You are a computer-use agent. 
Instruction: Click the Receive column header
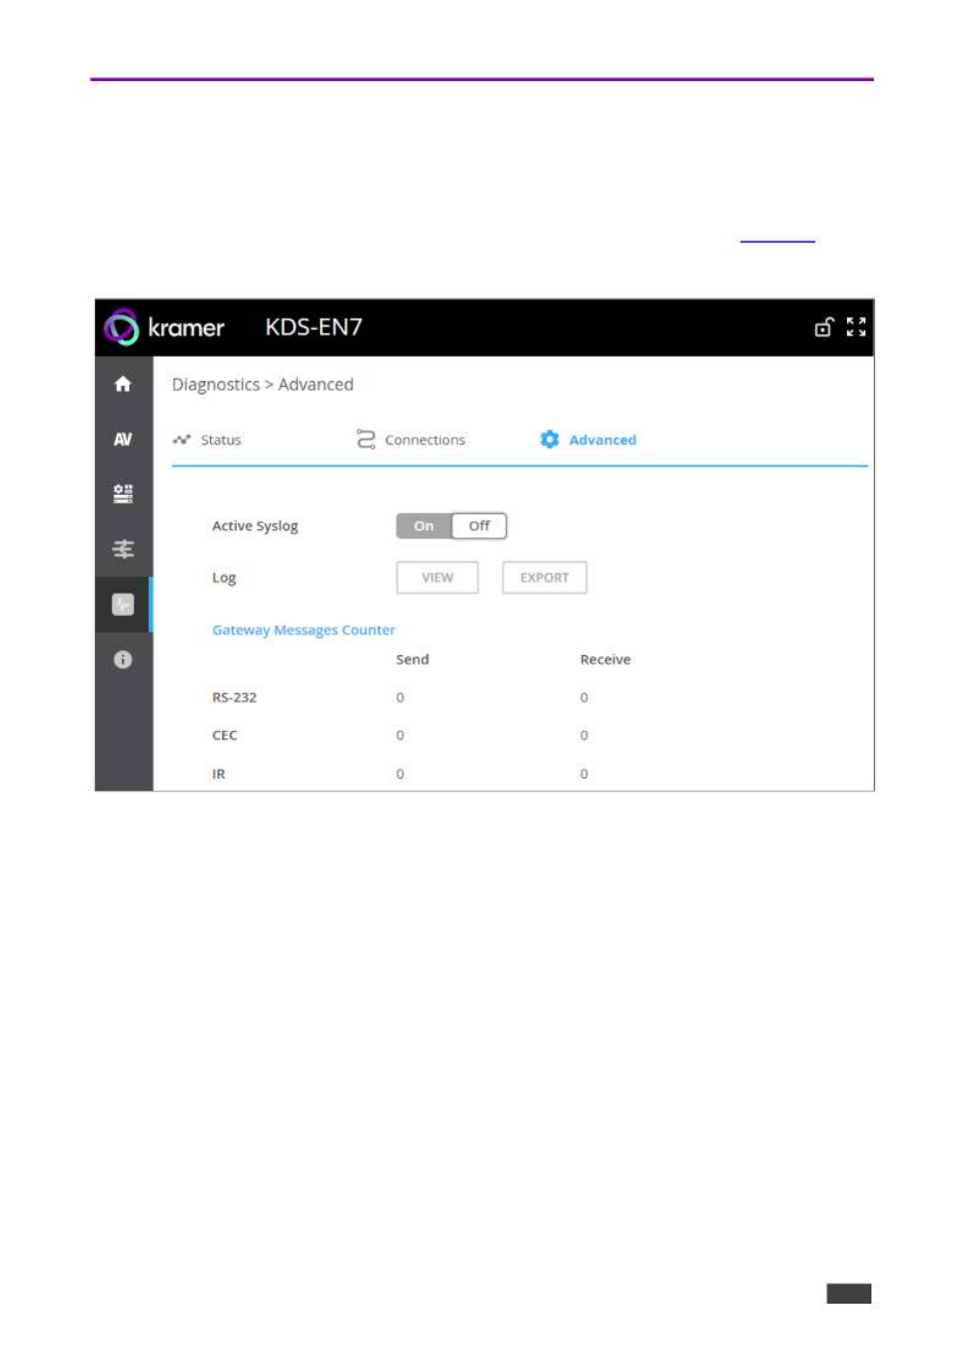click(605, 659)
